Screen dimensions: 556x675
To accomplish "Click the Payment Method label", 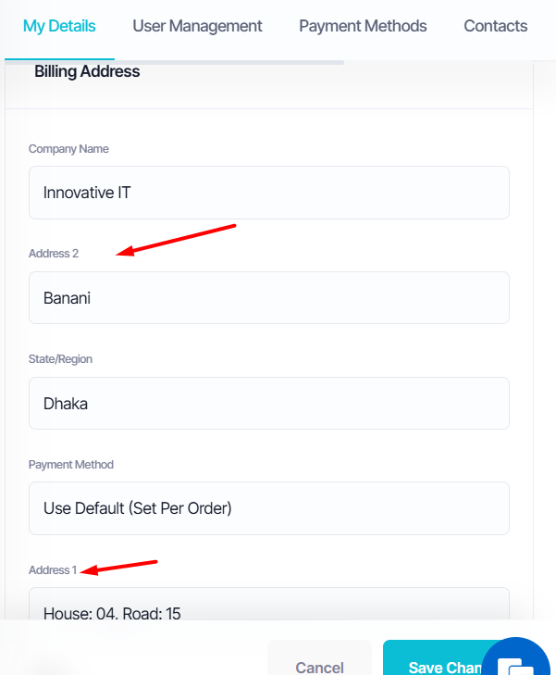I will point(71,465).
